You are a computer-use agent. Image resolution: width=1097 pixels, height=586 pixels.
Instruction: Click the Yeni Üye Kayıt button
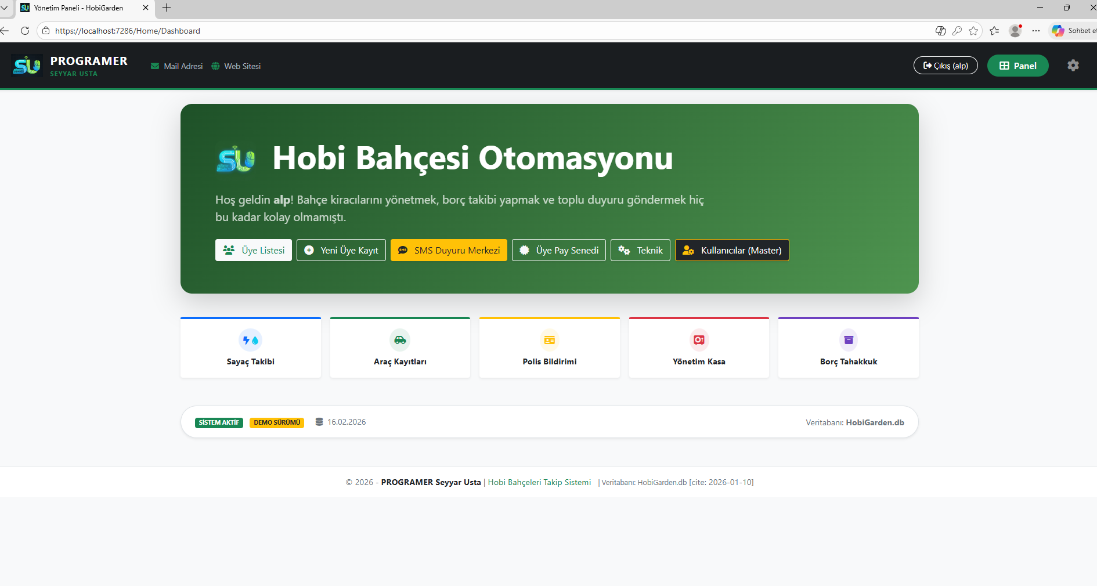click(341, 250)
